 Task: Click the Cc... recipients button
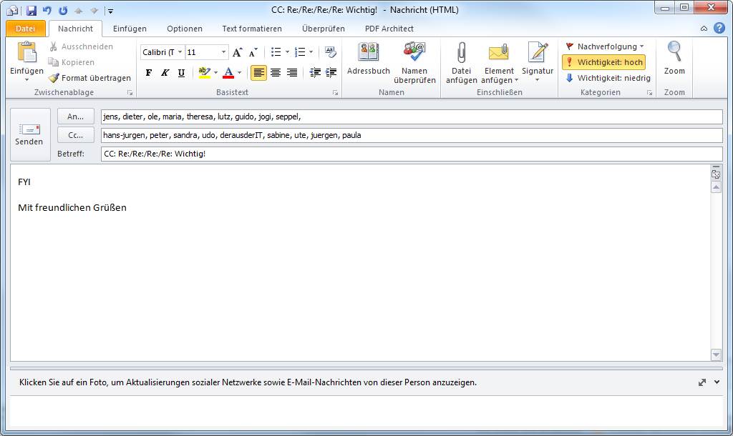(76, 135)
